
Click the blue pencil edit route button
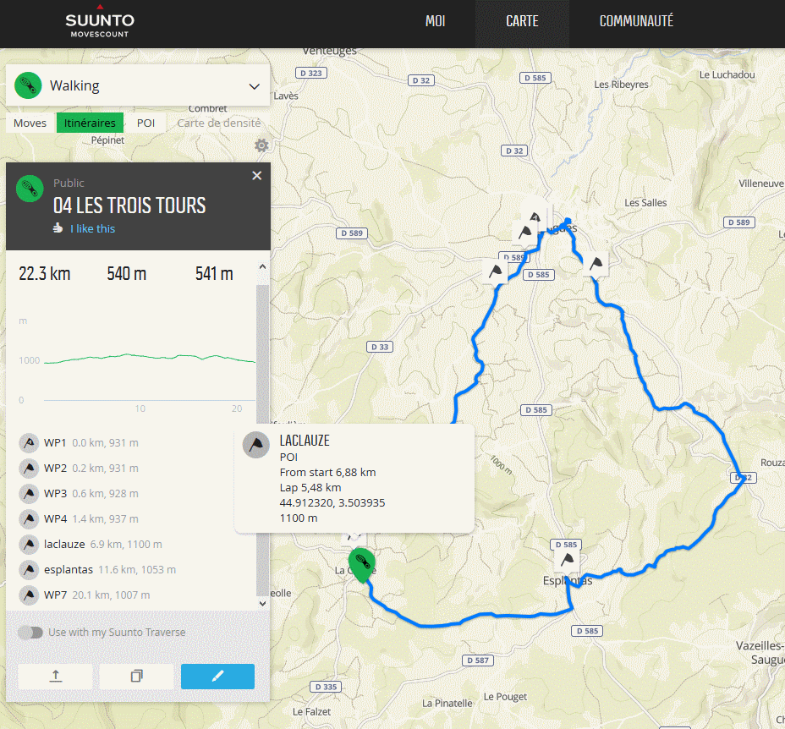217,676
